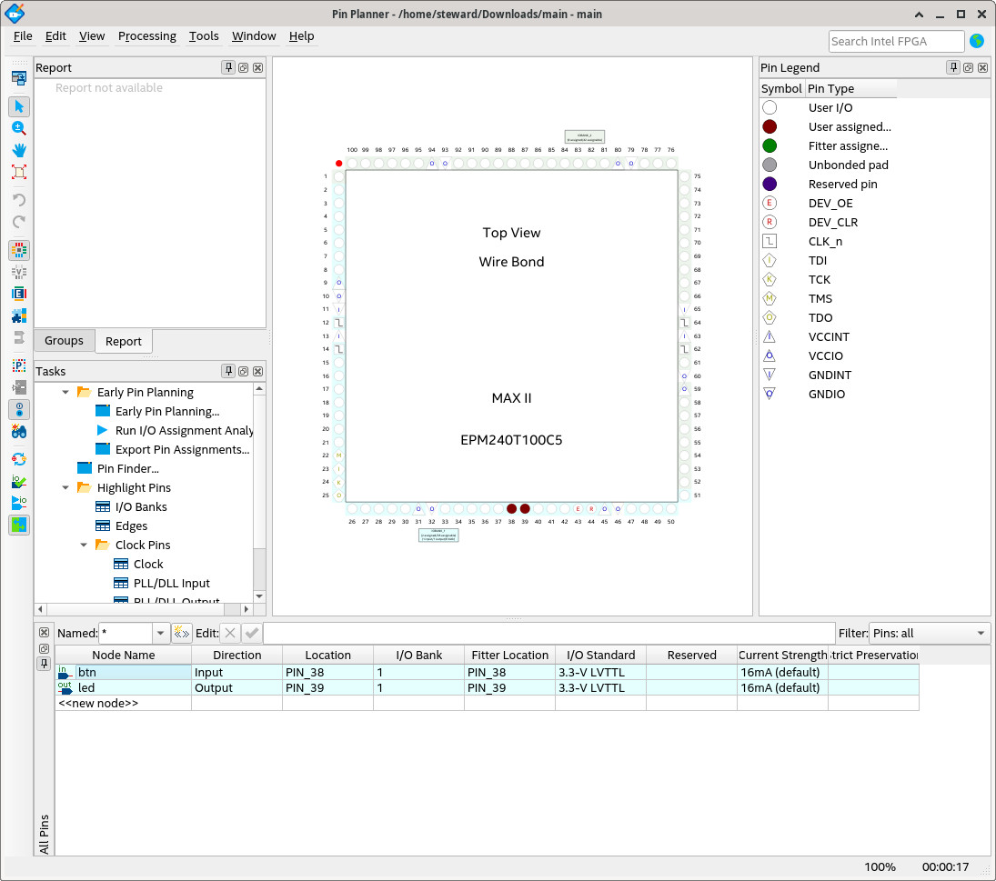Viewport: 996px width, 881px height.
Task: Open the Window menu
Action: pos(254,36)
